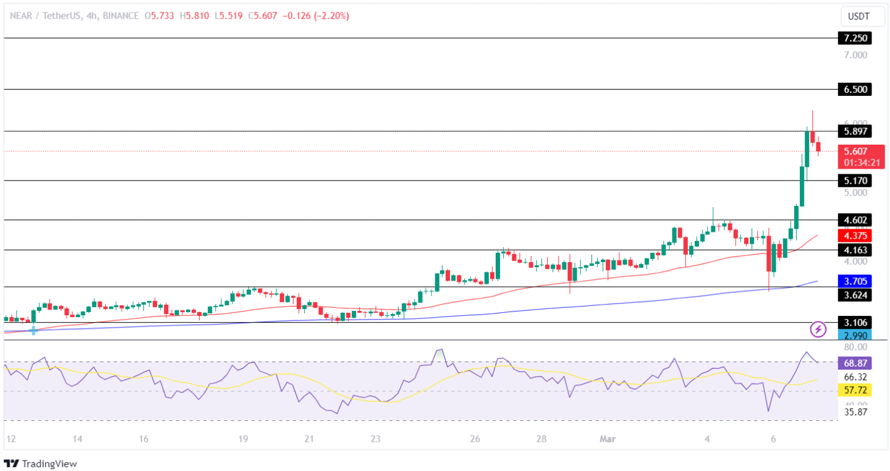Click the purple lightning bolt icon
Viewport: 890px width, 471px height.
(x=818, y=329)
